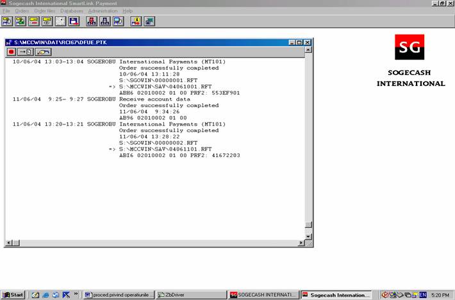The width and height of the screenshot is (455, 300).
Task: Click the text "S:\MCCWIN\SAV\04061001.RFT"
Action: (165, 87)
